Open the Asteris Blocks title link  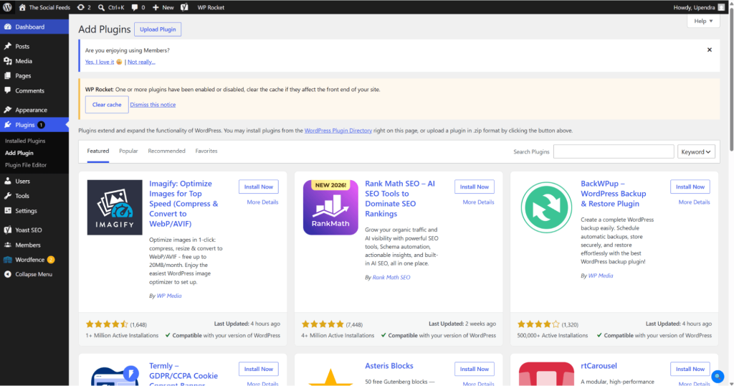click(389, 366)
